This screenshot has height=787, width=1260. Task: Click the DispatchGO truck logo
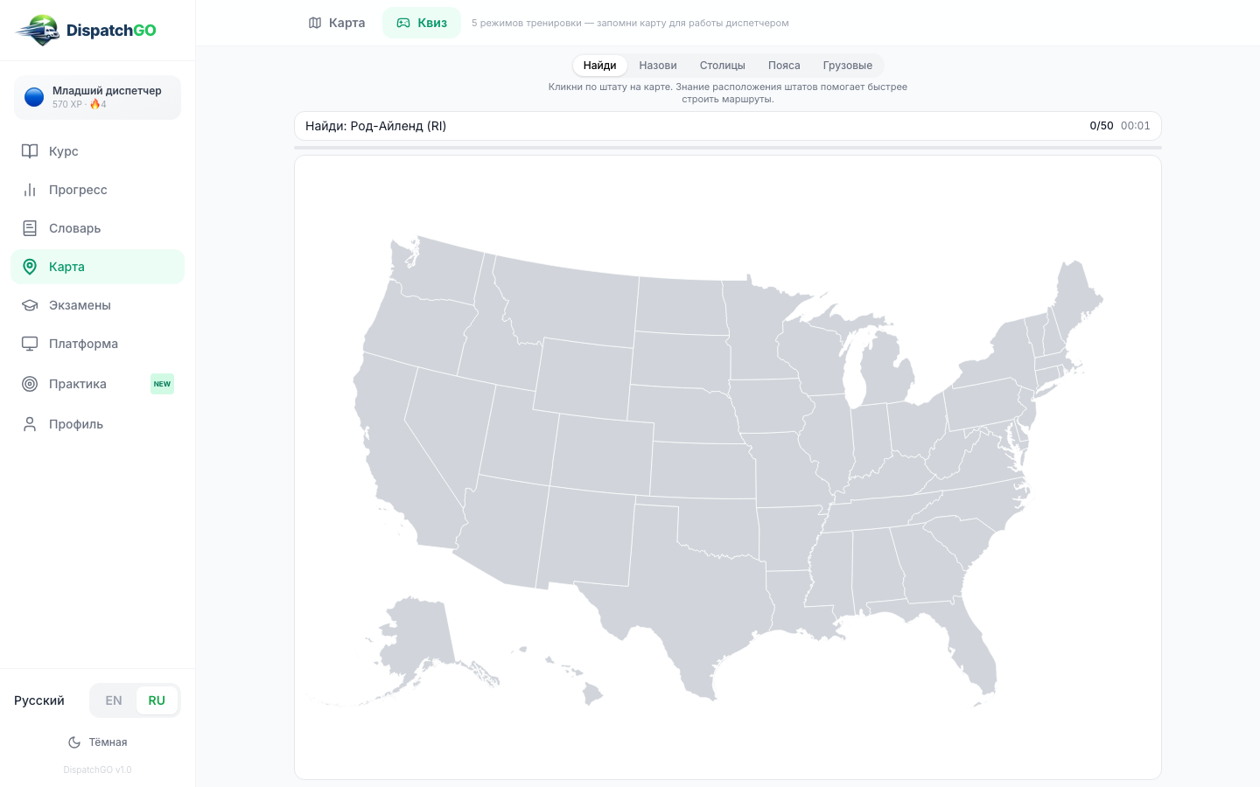pyautogui.click(x=38, y=31)
